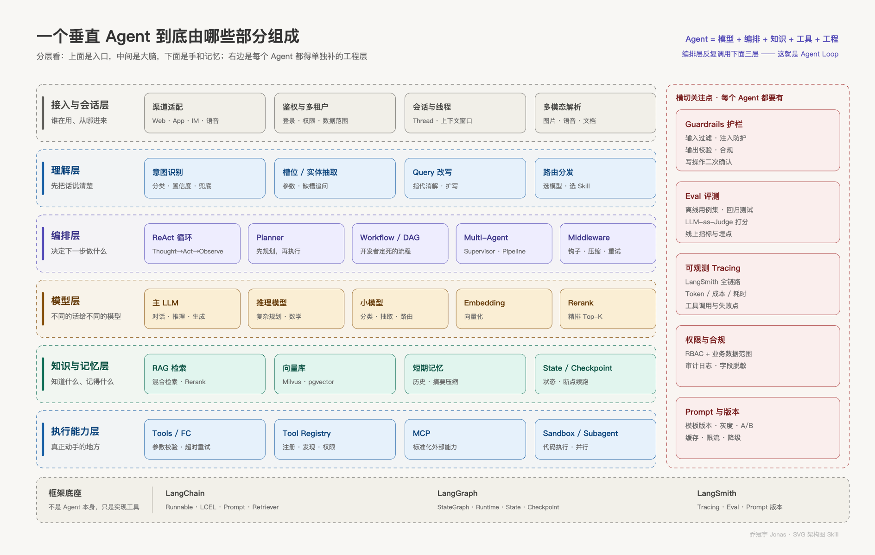Select the 槽位 / 实体抽取 card

335,178
